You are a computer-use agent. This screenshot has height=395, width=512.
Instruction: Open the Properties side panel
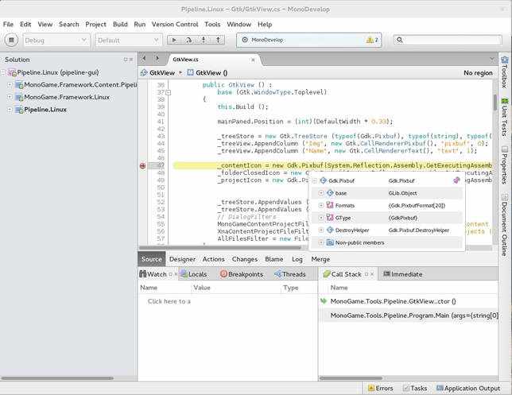click(505, 165)
